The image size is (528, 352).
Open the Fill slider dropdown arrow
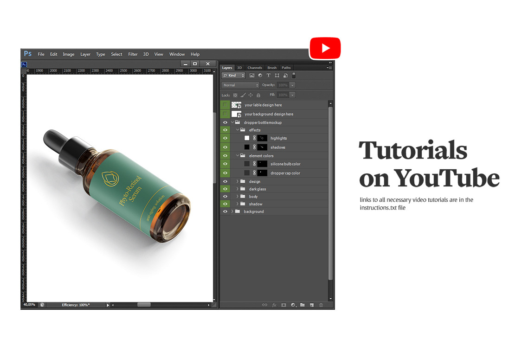tap(292, 95)
